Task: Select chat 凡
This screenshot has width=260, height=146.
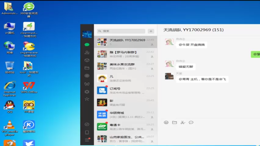Action: [x=125, y=78]
